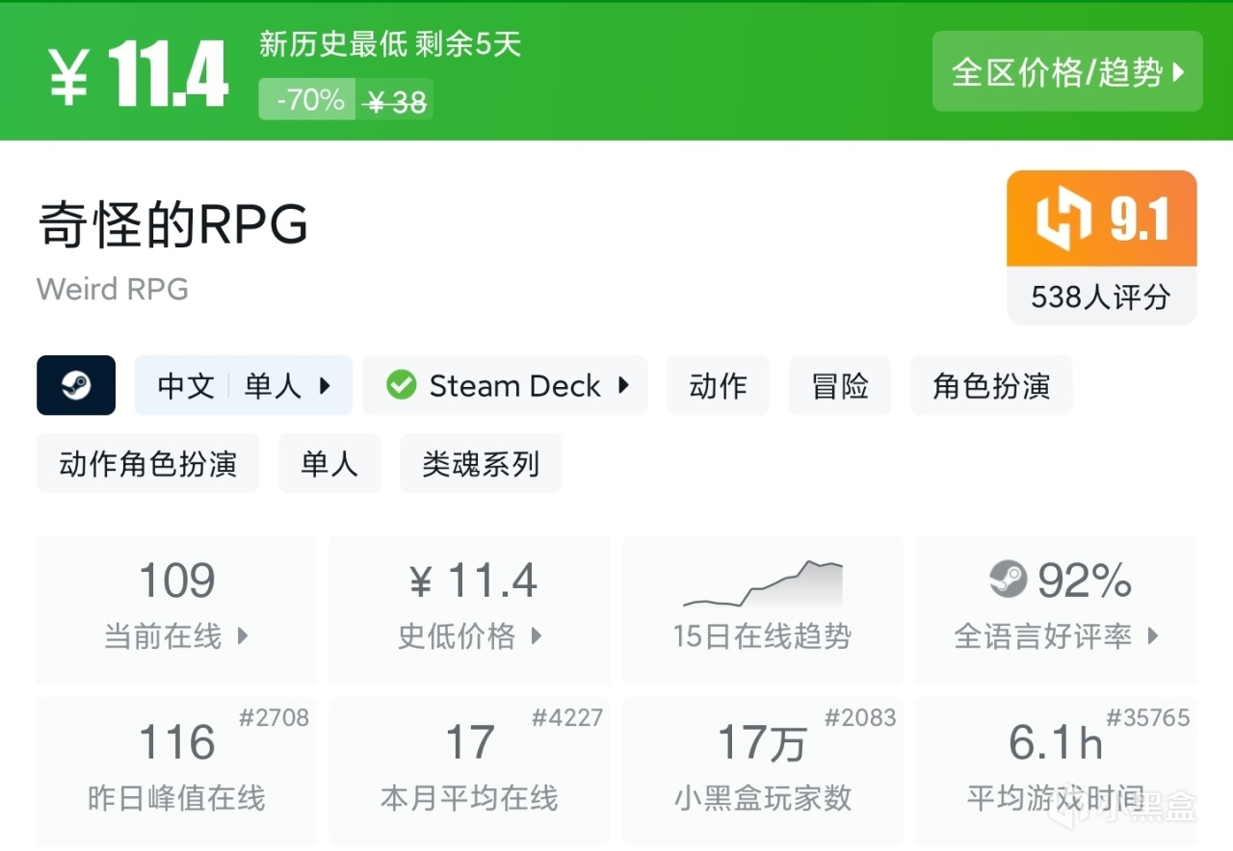Screen dimensions: 1233x851
Task: Expand the Steam Deck compatibility dropdown
Action: 506,385
